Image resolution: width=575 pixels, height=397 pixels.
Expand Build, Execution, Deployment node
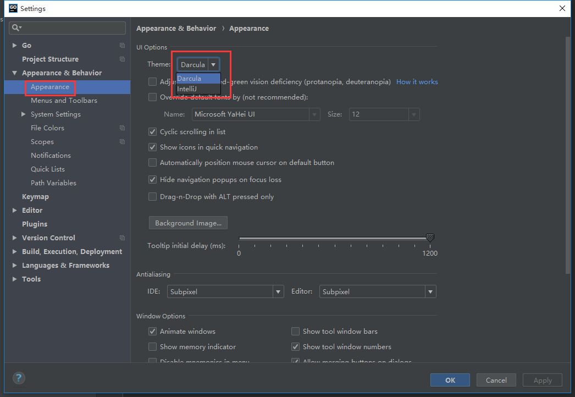pos(15,252)
